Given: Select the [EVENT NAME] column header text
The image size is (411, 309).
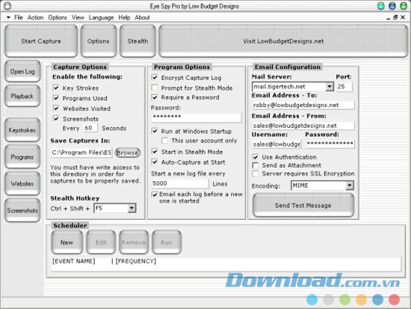Looking at the screenshot, I should coord(74,261).
